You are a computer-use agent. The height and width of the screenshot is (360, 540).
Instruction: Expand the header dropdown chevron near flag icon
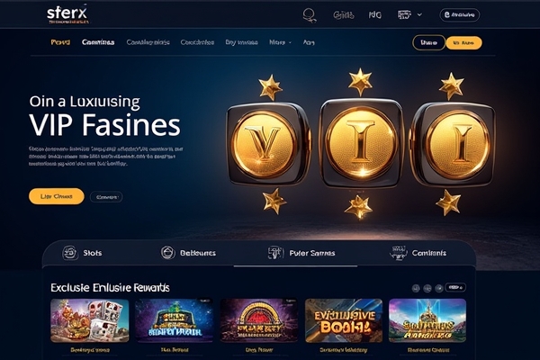(x=419, y=14)
